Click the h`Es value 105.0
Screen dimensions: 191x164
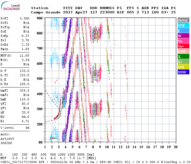pos(25,84)
